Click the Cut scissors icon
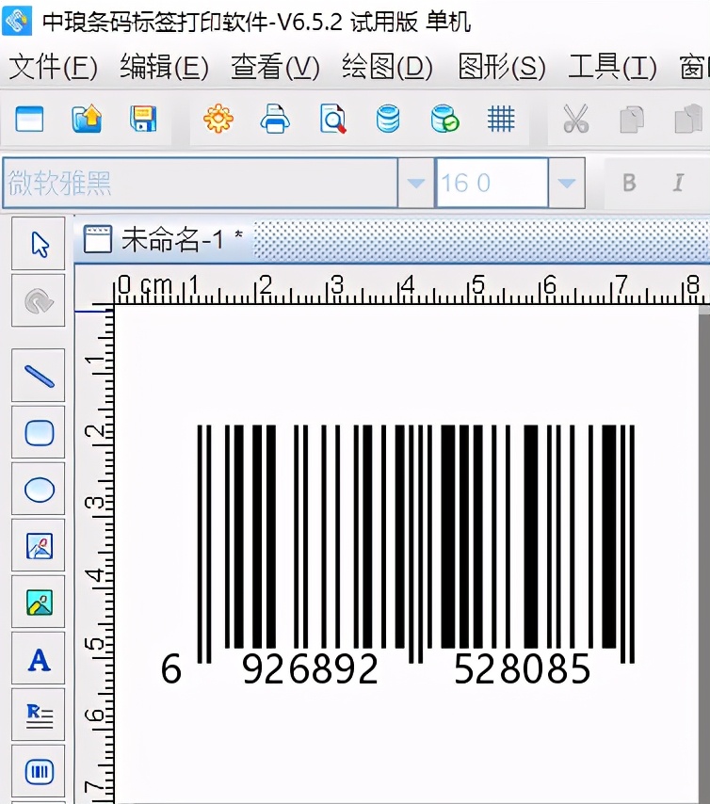 575,119
